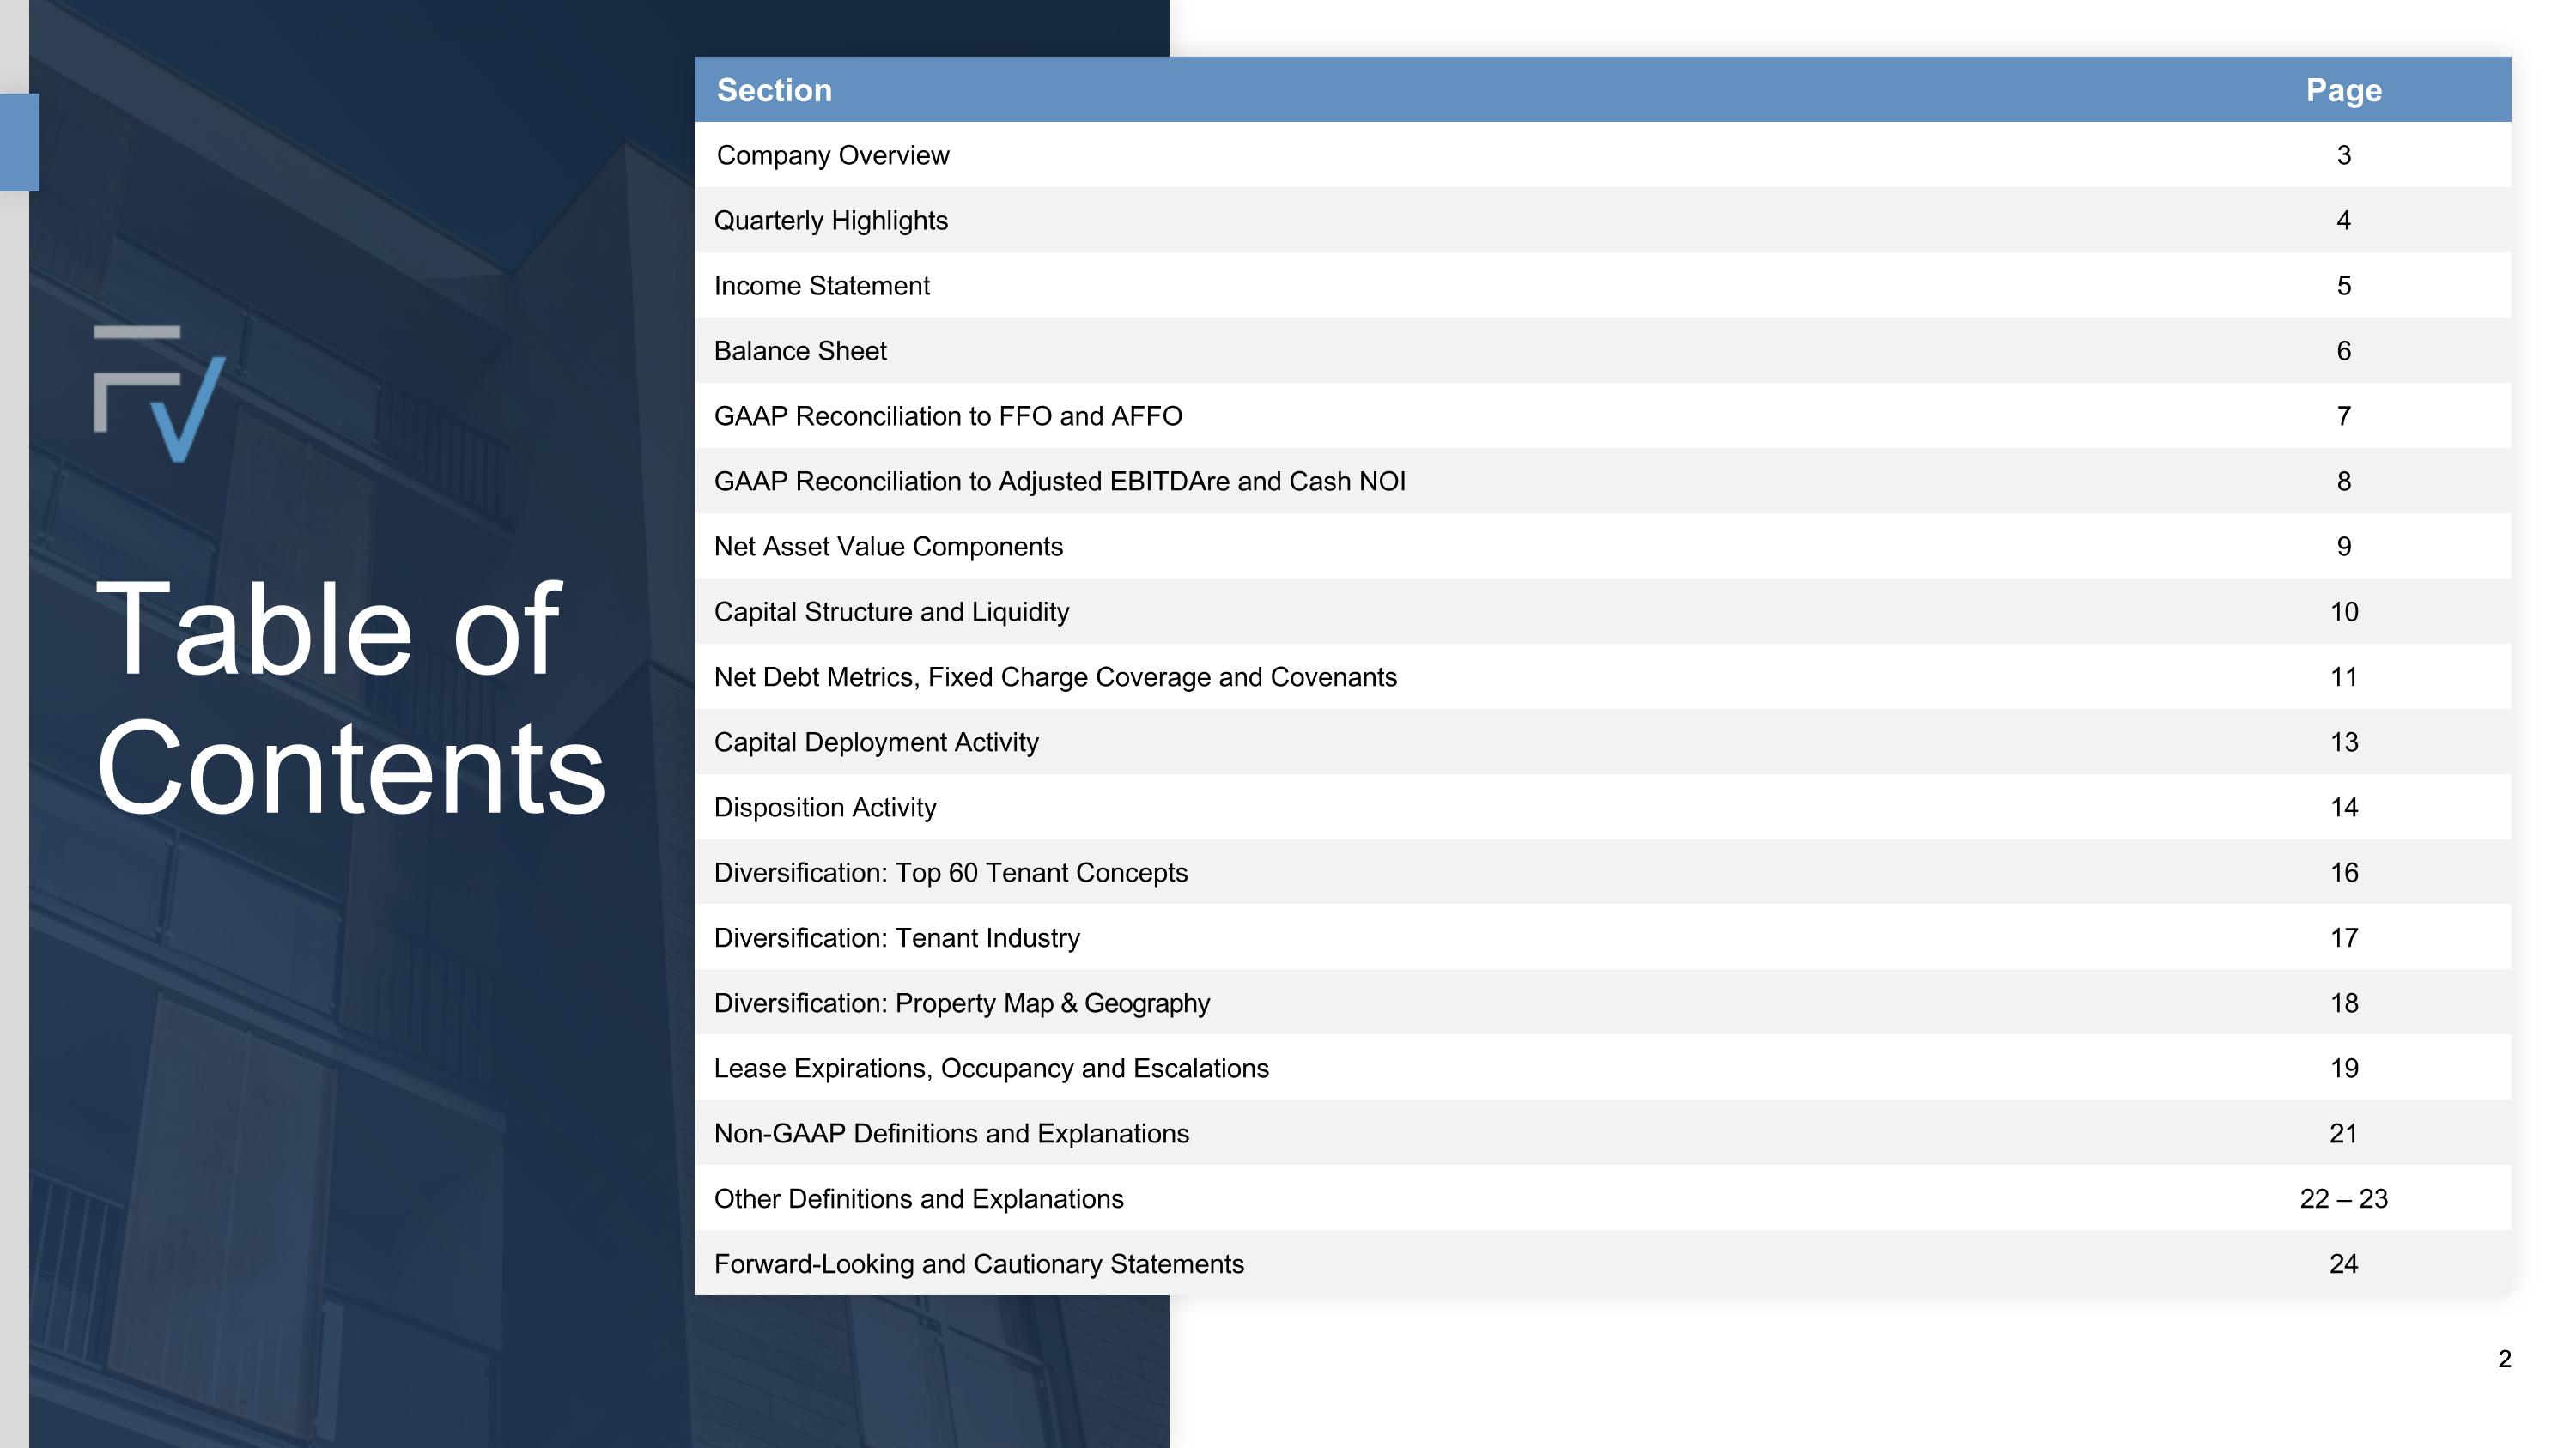The image size is (2576, 1448).
Task: Go to Property Map & Geography section
Action: point(961,1003)
